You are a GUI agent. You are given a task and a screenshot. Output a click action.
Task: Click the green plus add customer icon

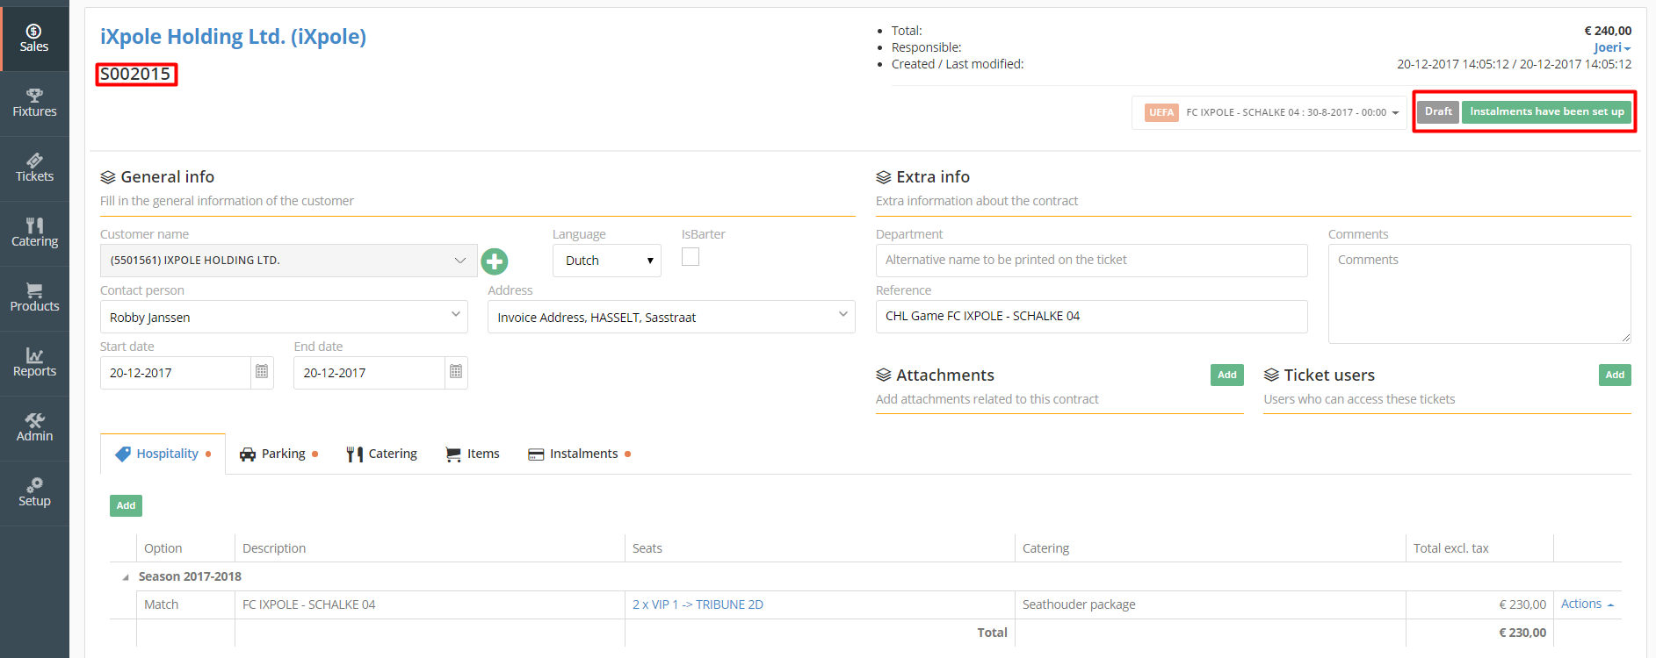click(x=495, y=261)
